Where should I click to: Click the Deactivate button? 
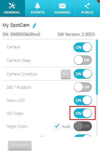(20, 145)
